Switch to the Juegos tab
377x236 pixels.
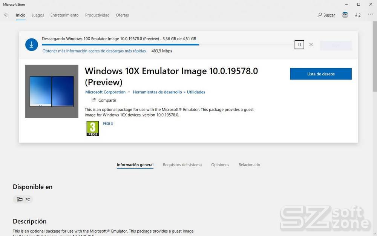[38, 15]
